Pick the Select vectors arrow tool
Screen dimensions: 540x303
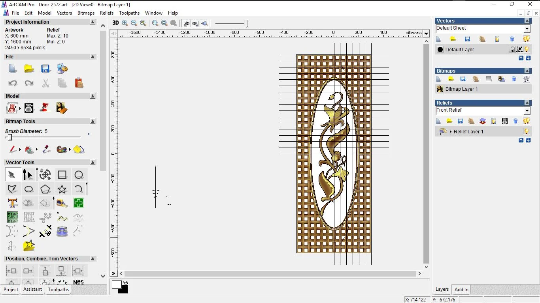click(x=12, y=175)
